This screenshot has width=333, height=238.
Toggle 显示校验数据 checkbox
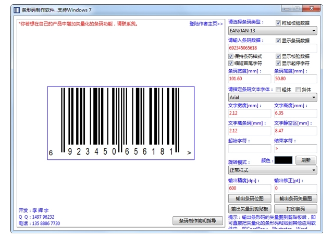tap(278, 56)
